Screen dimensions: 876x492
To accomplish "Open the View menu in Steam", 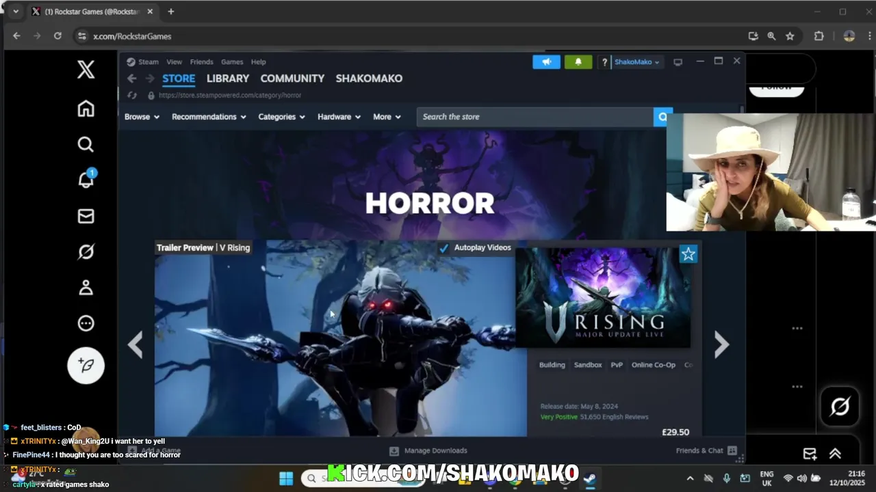I will tap(174, 61).
